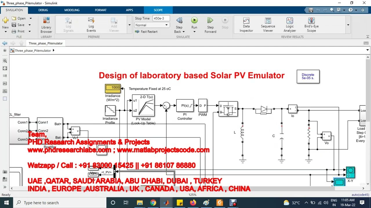
Task: Click the screenshot camera icon in left palette
Action: pos(5,172)
